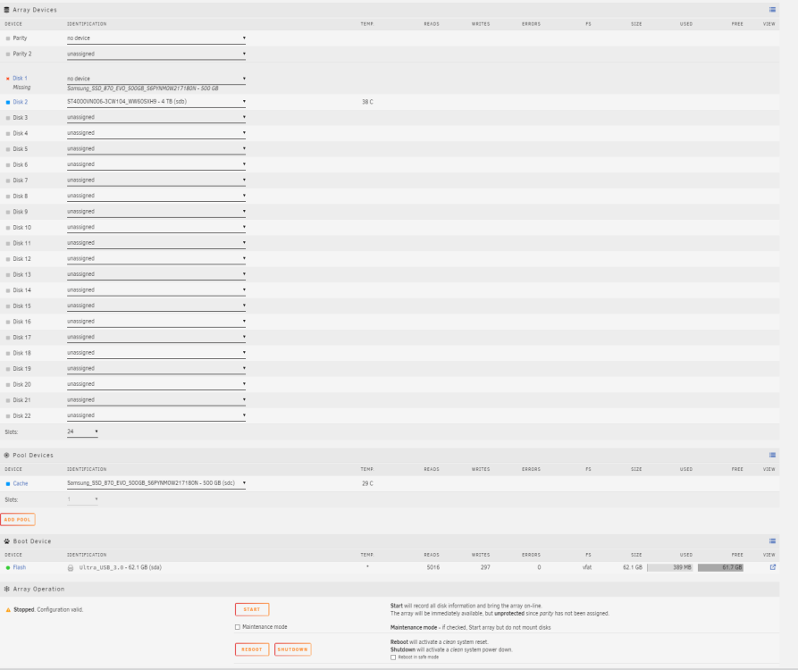Open Disk 2 ST4000VN006 dropdown

point(156,102)
